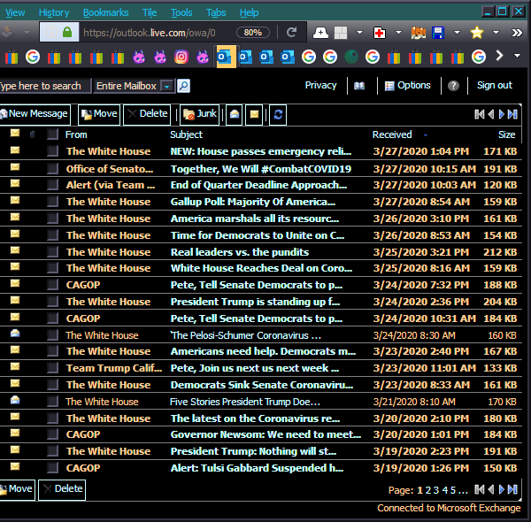The image size is (531, 522).
Task: Expand dropdown arrow next to tiles icon
Action: (x=359, y=33)
